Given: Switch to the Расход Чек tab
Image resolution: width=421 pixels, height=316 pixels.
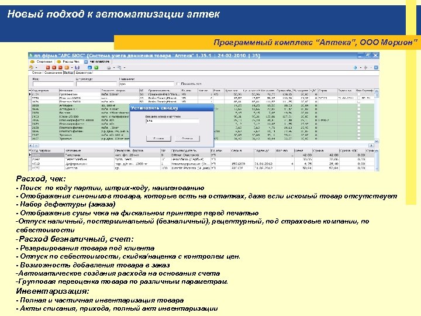Looking at the screenshot, I should 68,62.
